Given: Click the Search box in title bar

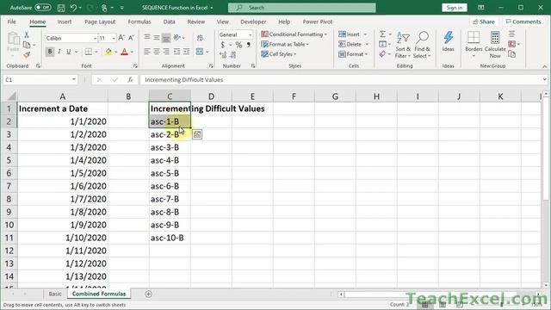Looking at the screenshot, I should click(302, 8).
